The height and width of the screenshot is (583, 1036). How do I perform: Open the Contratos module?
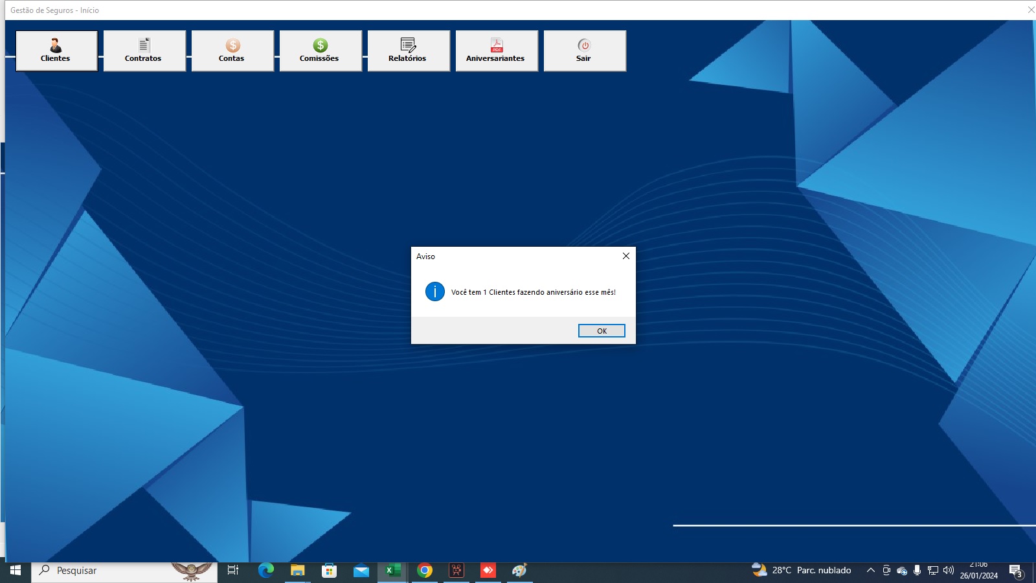pyautogui.click(x=144, y=51)
